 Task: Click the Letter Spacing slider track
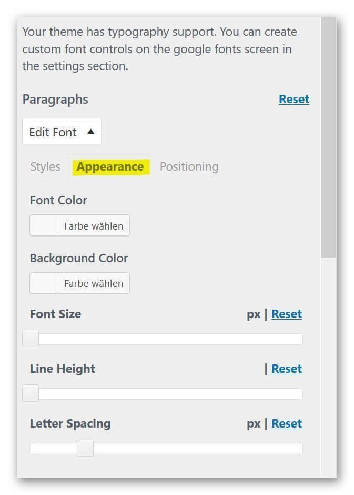point(166,449)
